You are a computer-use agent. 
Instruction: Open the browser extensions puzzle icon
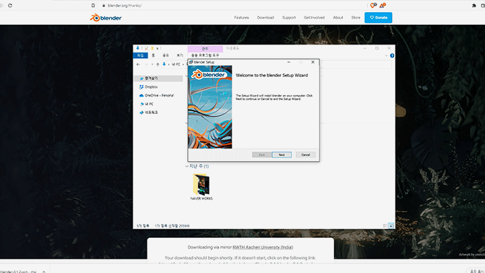coord(474,5)
